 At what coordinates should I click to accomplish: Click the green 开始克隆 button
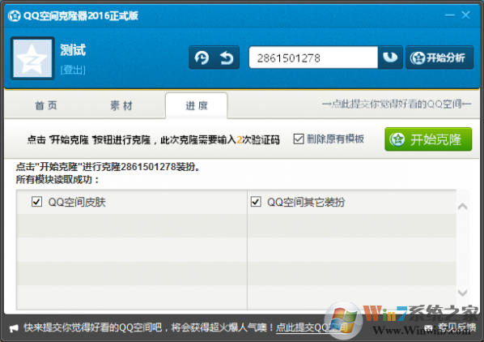tap(428, 139)
